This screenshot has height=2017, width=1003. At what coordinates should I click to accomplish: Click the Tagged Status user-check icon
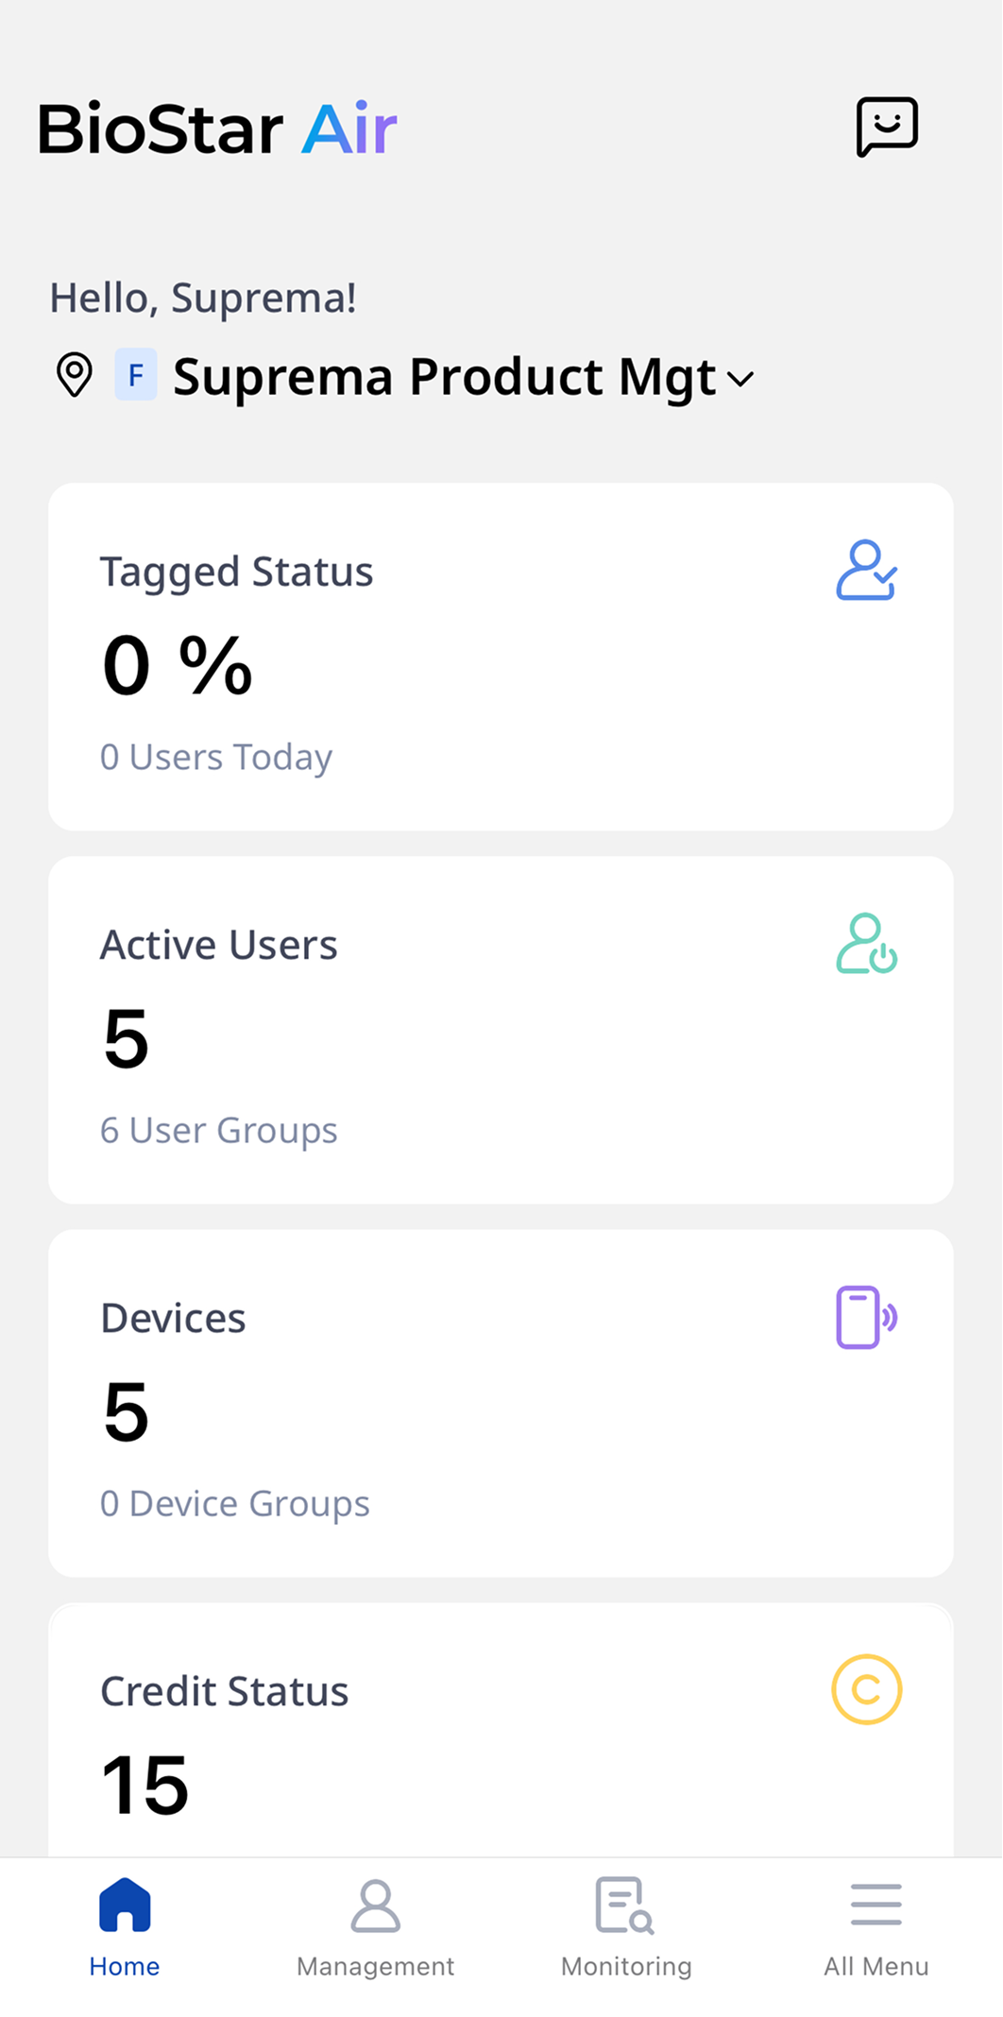pyautogui.click(x=866, y=571)
